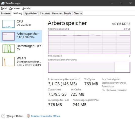135x121 pixels.
Task: Switch to the Autostart tab
Action: (x=45, y=13)
